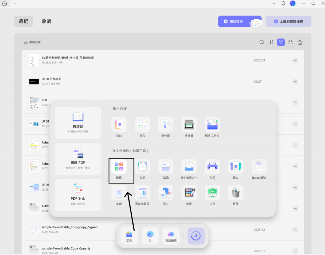325x255 pixels.
Task: Open the 編輯 PDF card
Action: [x=78, y=159]
